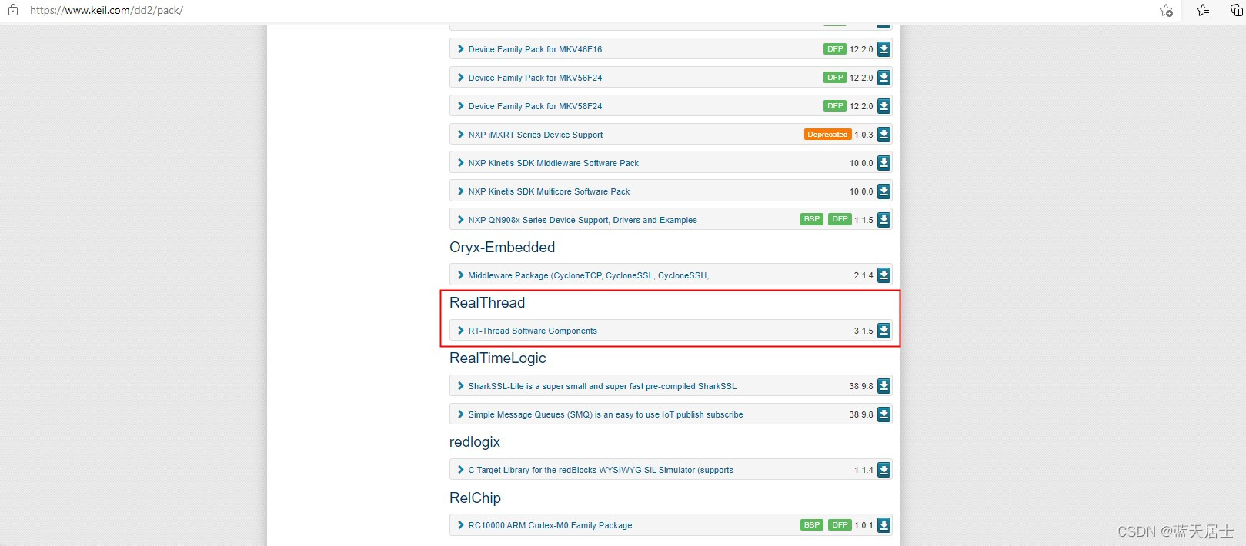Expand NXP Kinetis SDK Middleware Software Pack
Viewport: 1246px width, 546px height.
460,163
